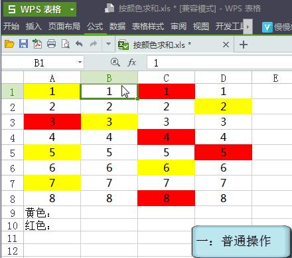Select the 公式 tab
This screenshot has width=292, height=258.
(x=95, y=27)
